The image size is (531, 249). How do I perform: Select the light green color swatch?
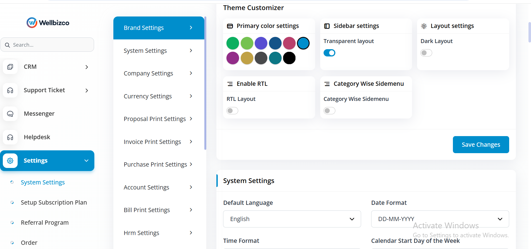click(x=247, y=43)
